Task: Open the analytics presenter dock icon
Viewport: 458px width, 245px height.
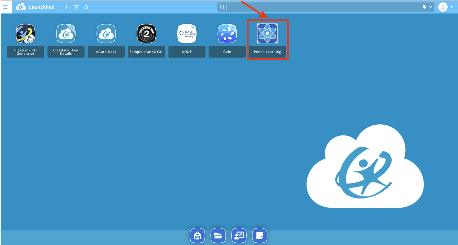Action: tap(239, 236)
